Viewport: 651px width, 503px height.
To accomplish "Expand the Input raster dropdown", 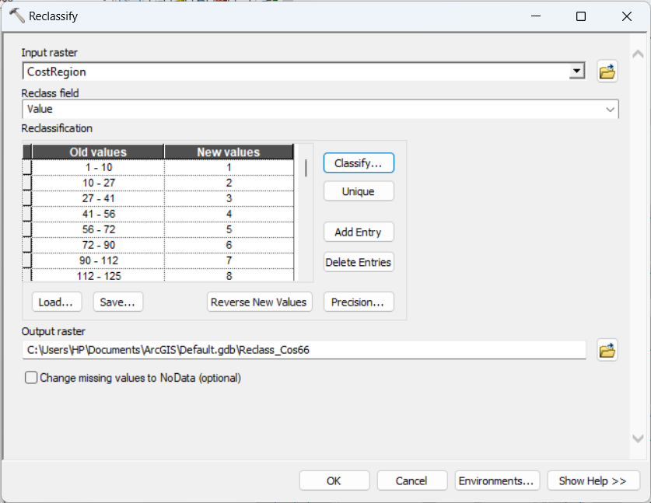I will click(576, 71).
